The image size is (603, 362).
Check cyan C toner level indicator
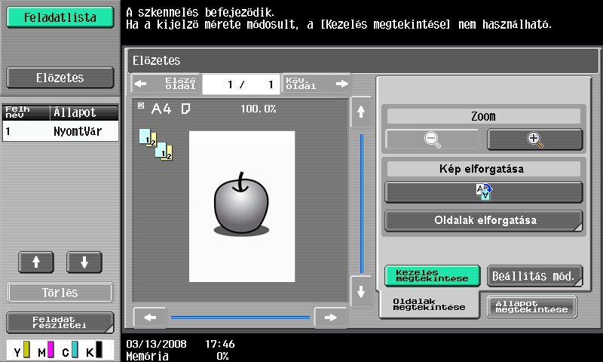pos(70,350)
